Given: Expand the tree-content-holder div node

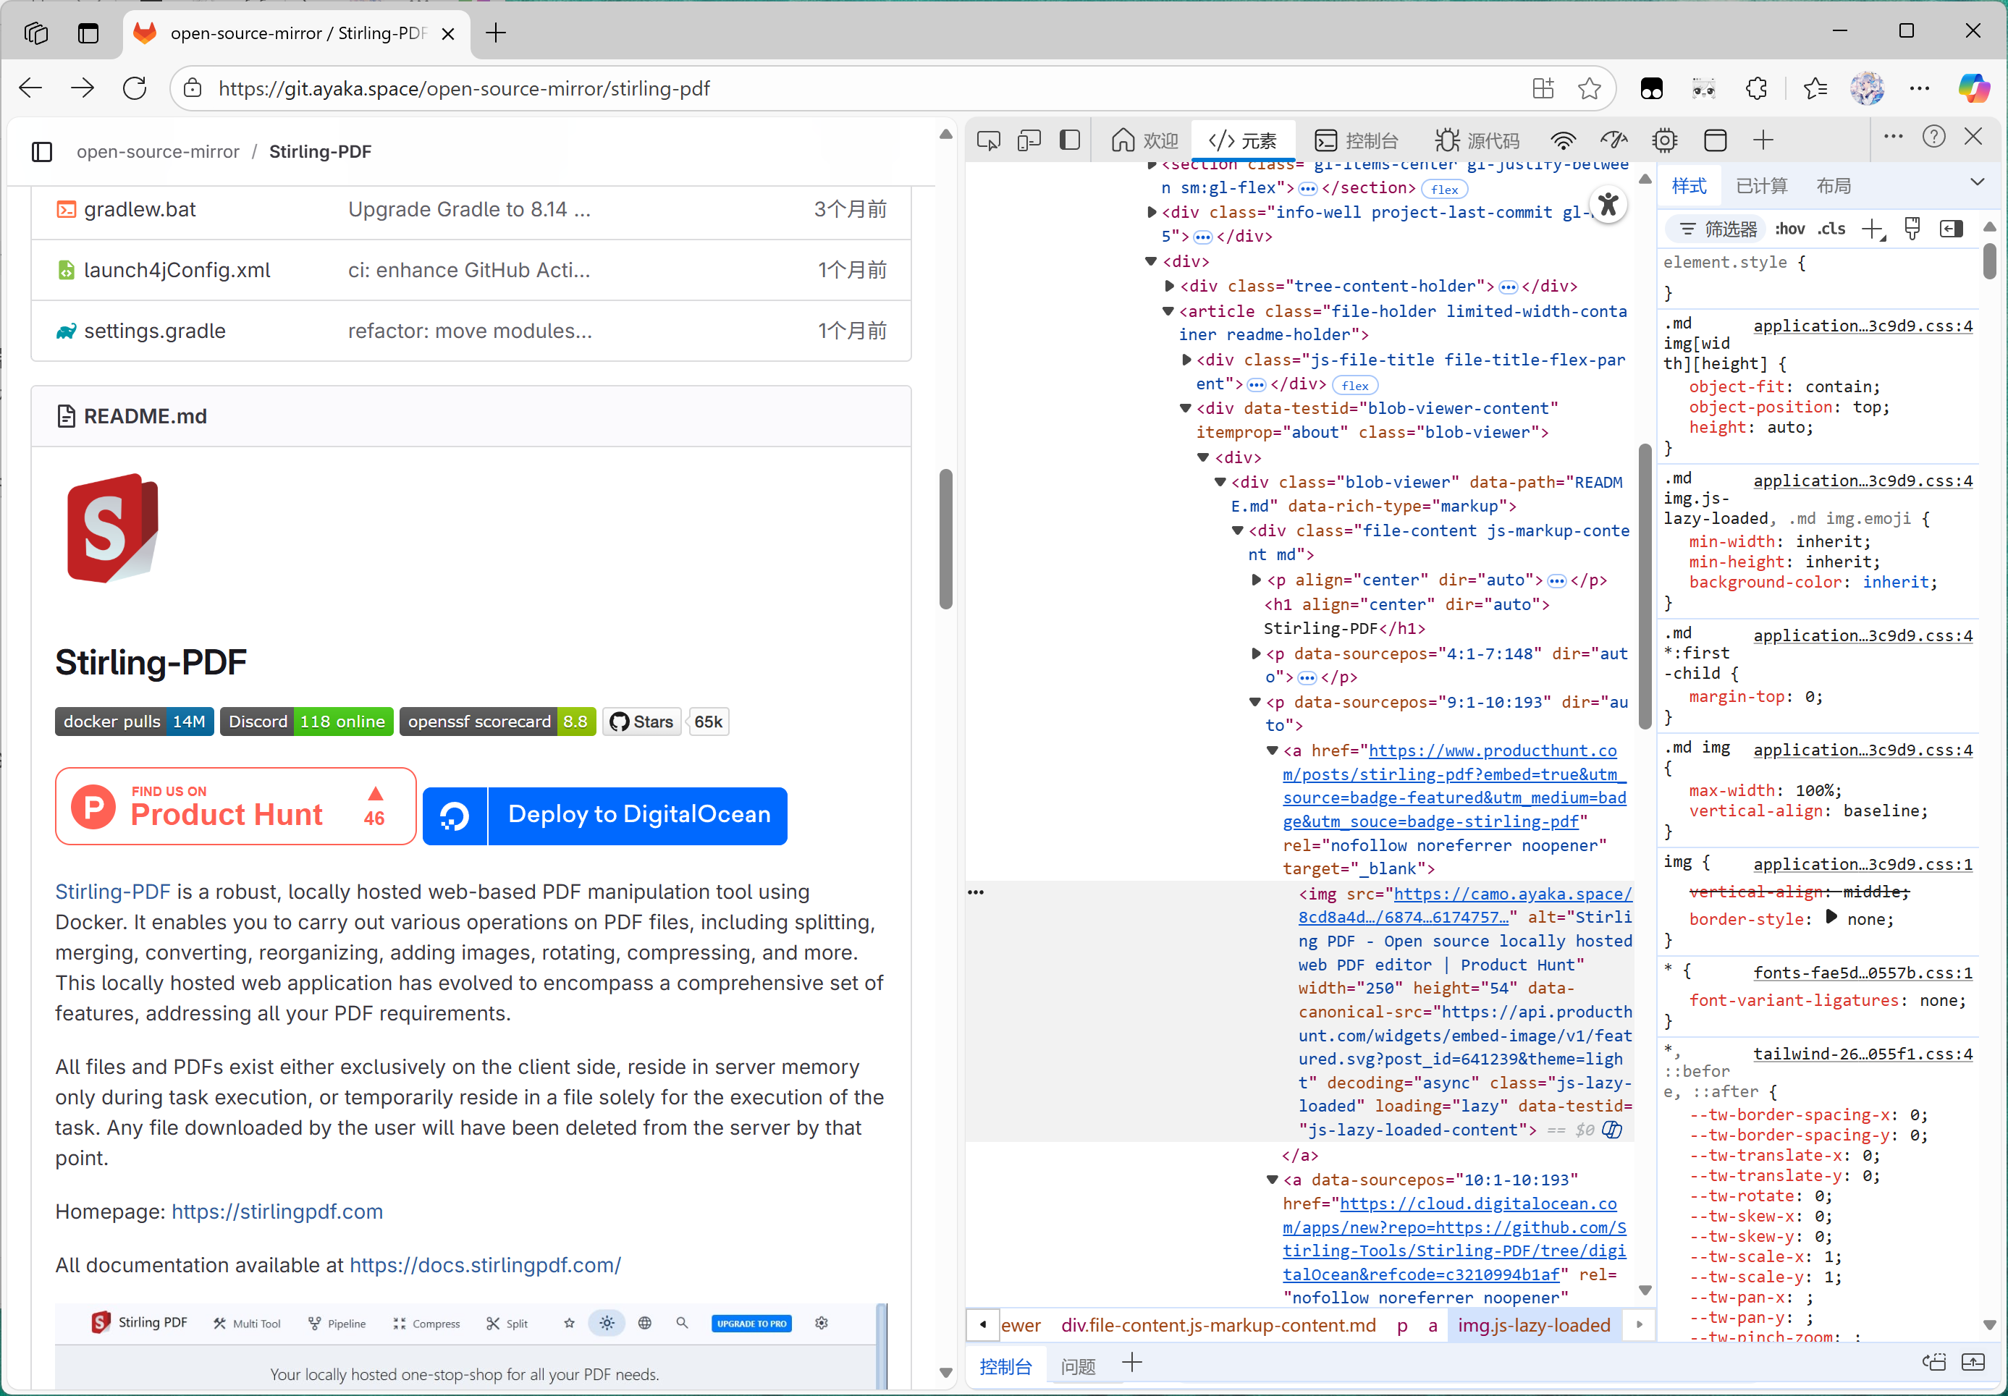Looking at the screenshot, I should pos(1169,286).
